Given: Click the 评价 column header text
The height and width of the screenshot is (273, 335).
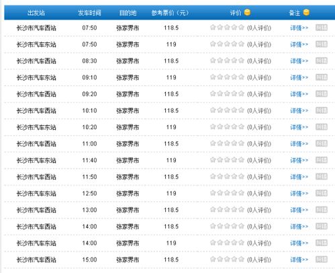Looking at the screenshot, I should (x=236, y=13).
